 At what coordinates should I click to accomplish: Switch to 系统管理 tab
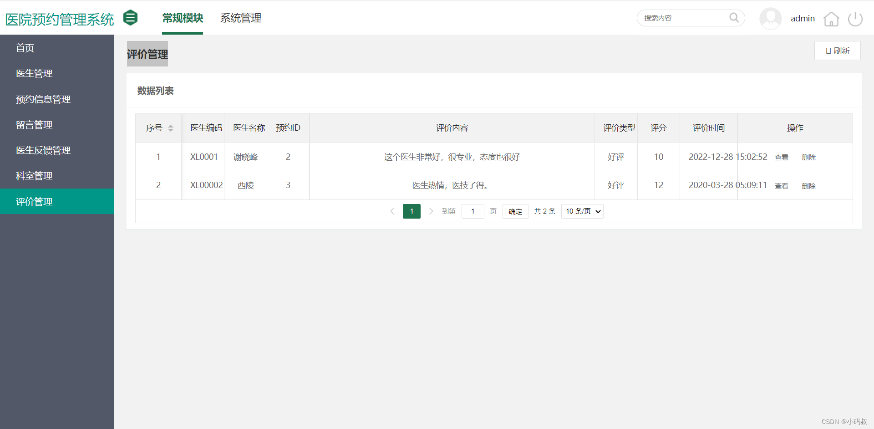click(x=241, y=18)
